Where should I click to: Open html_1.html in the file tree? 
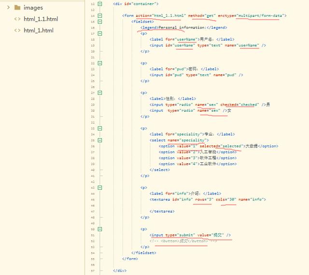(x=39, y=30)
